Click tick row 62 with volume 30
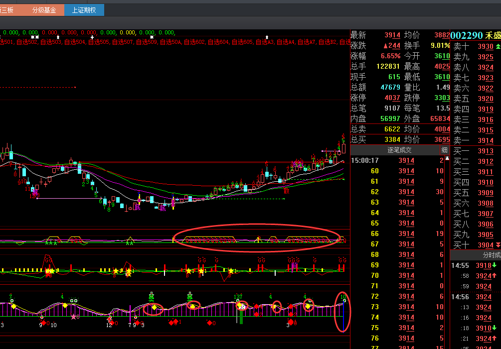This screenshot has height=349, width=501. [397, 192]
